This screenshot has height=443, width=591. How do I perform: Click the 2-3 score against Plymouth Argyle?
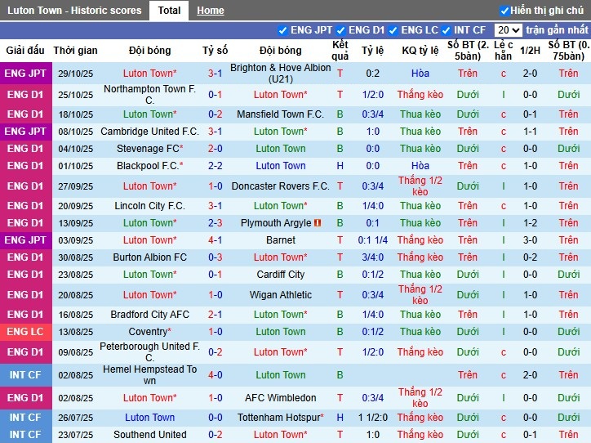coord(215,223)
